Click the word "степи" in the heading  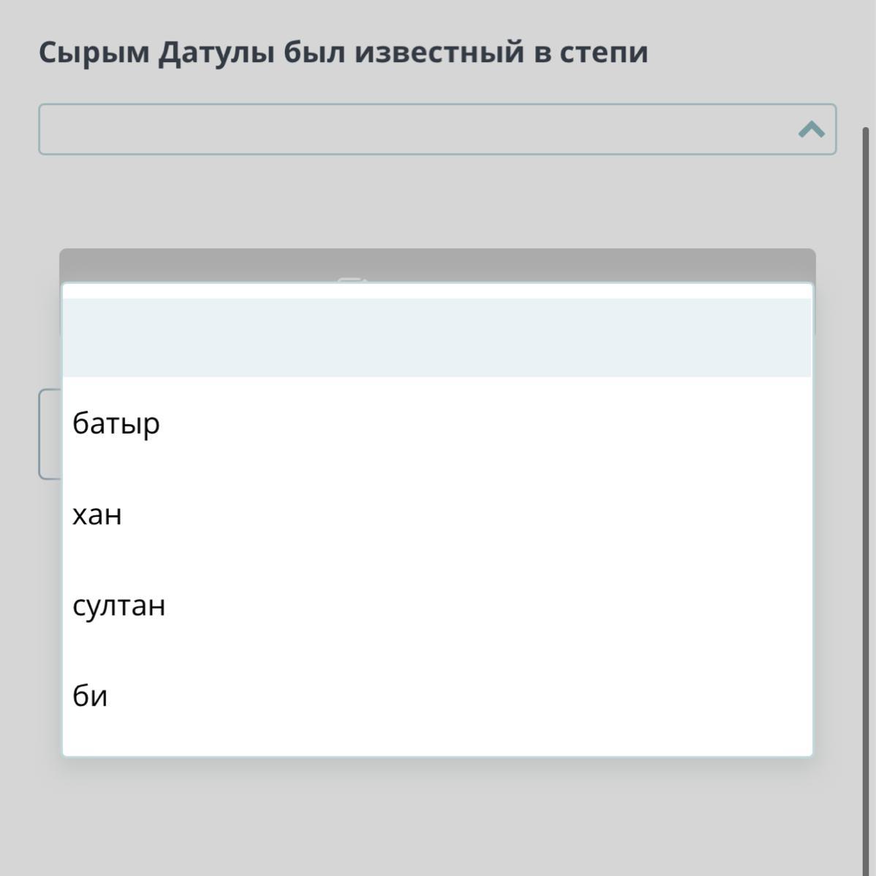coord(604,53)
